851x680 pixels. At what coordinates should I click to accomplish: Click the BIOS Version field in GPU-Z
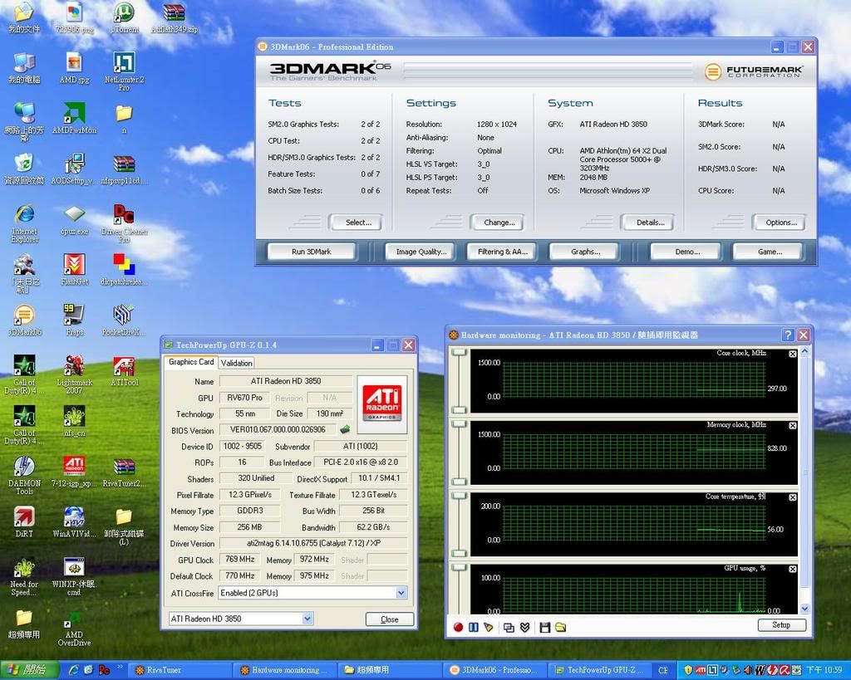click(278, 430)
